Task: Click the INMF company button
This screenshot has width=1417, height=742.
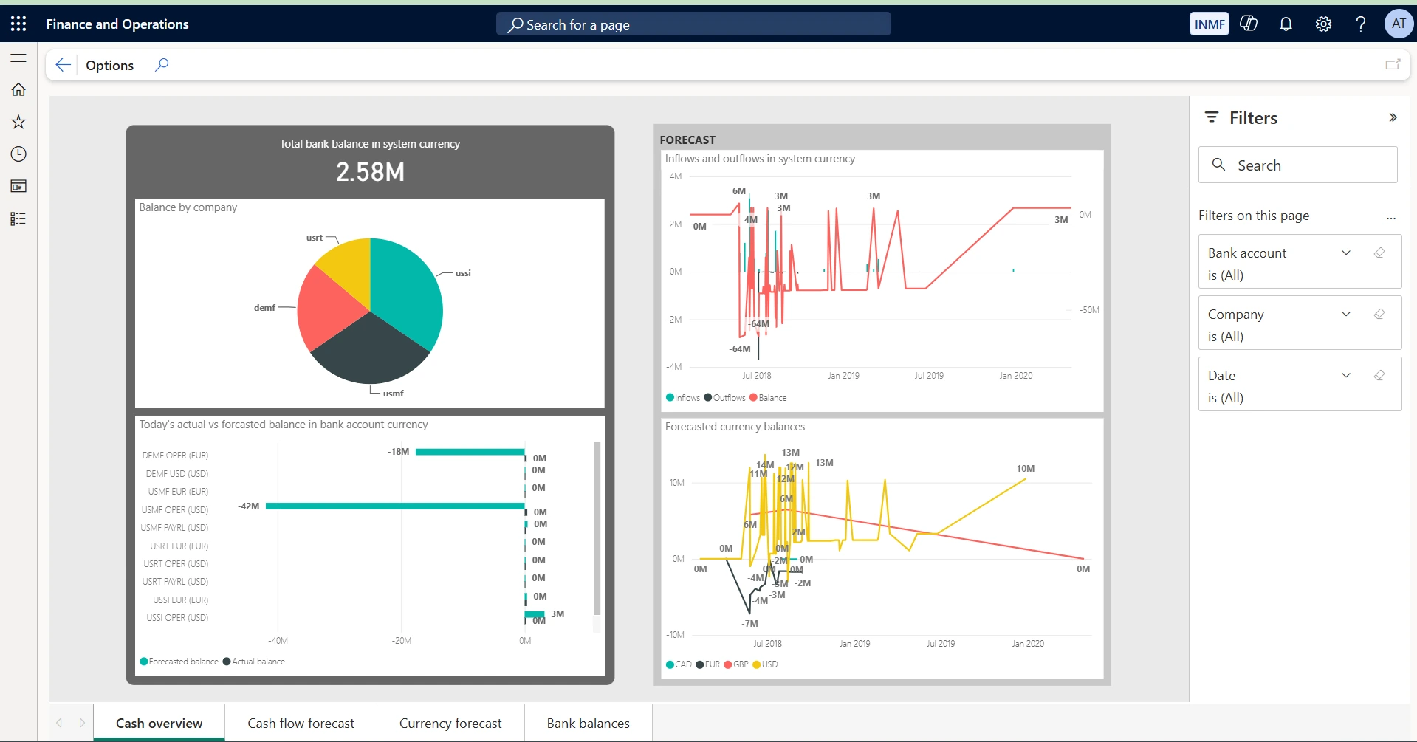Action: coord(1209,24)
